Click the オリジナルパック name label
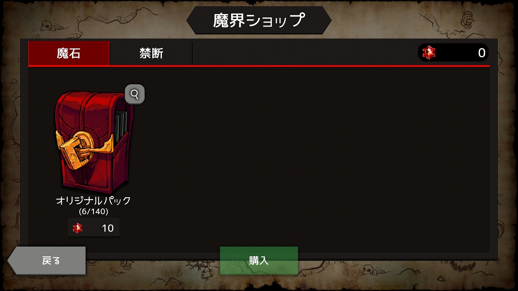The width and height of the screenshot is (518, 291). coord(93,200)
